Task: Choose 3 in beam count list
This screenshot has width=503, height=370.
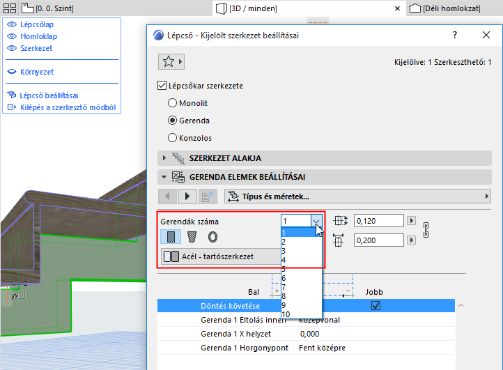Action: point(301,251)
